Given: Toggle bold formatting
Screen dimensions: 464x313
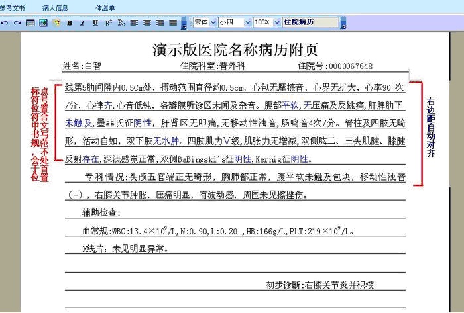Looking at the screenshot, I should (70, 22).
